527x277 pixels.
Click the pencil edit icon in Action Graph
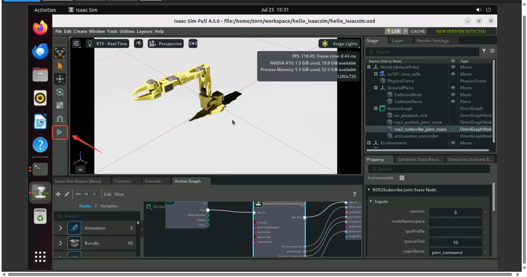tap(67, 194)
